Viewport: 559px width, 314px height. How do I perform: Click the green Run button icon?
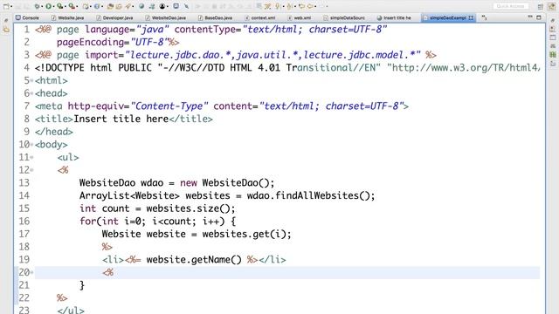click(49, 6)
